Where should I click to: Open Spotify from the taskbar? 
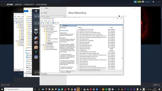click(x=106, y=89)
